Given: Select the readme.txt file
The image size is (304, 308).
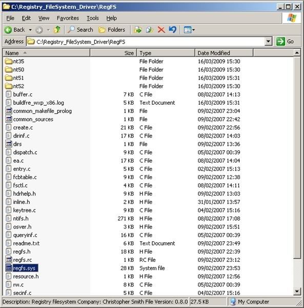Looking at the screenshot, I should click(26, 243).
